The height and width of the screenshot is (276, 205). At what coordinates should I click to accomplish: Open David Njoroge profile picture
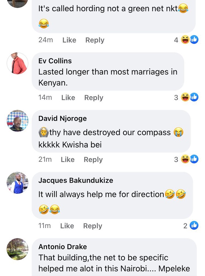pyautogui.click(x=17, y=121)
